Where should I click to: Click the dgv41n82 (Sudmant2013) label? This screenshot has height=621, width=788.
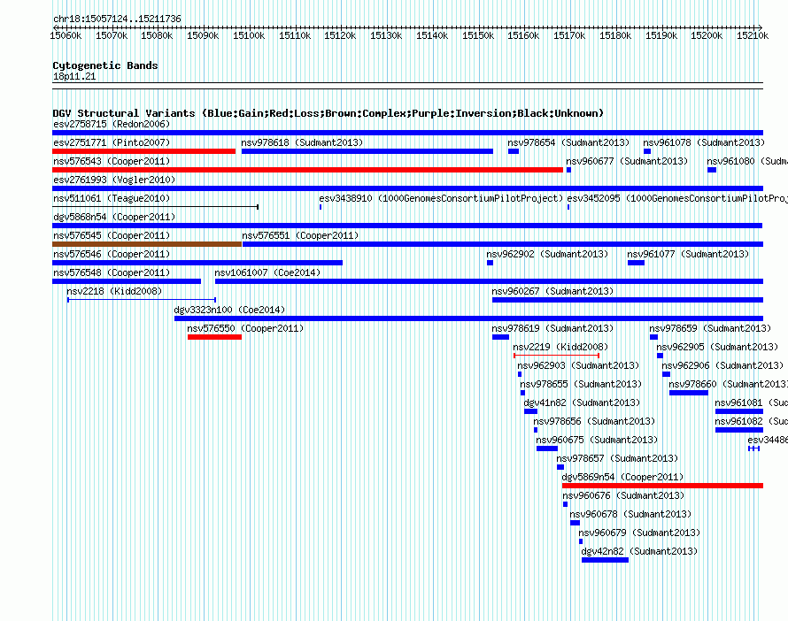coord(582,402)
